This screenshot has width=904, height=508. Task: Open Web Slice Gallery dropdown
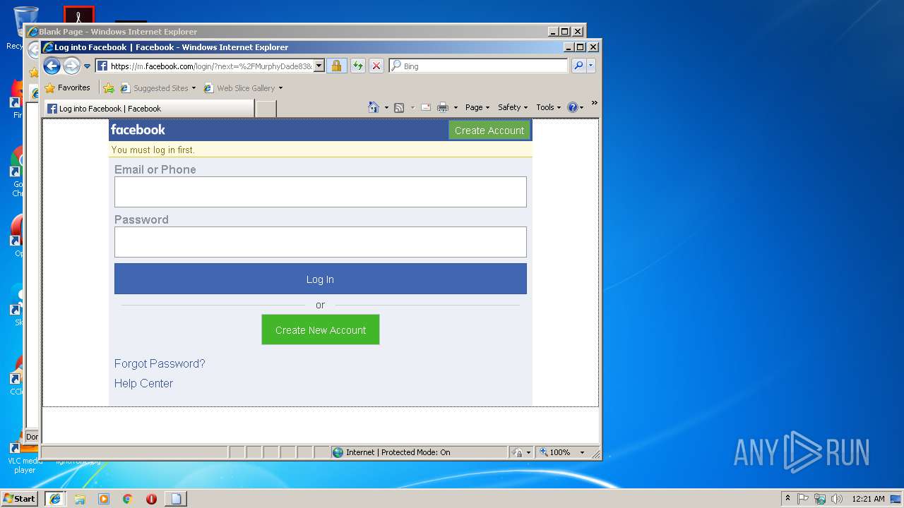tap(243, 88)
